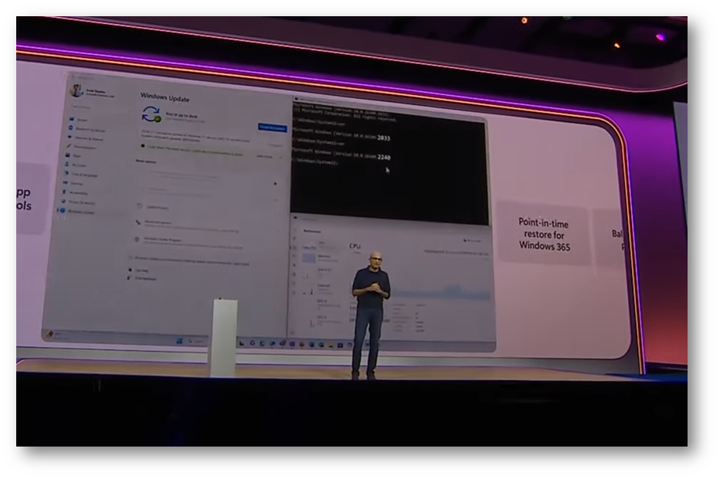Open Gaming in the Settings sidebar
Viewport: 720px width, 479px height.
tap(73, 183)
